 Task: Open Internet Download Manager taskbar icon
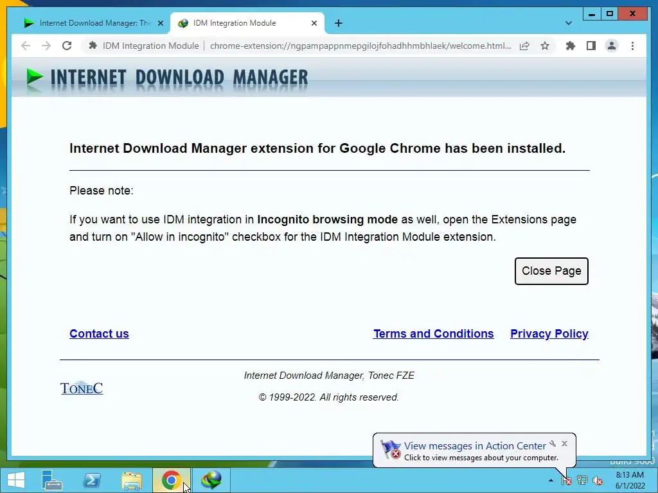pyautogui.click(x=211, y=480)
